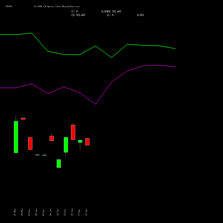This screenshot has height=223, width=223.
Task: Select the tall red candle for 16 Jun
Action: pos(73,132)
